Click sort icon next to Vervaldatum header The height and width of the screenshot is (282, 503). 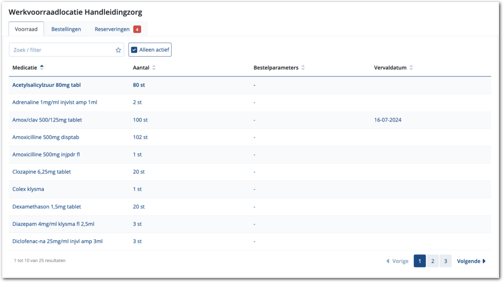[411, 68]
